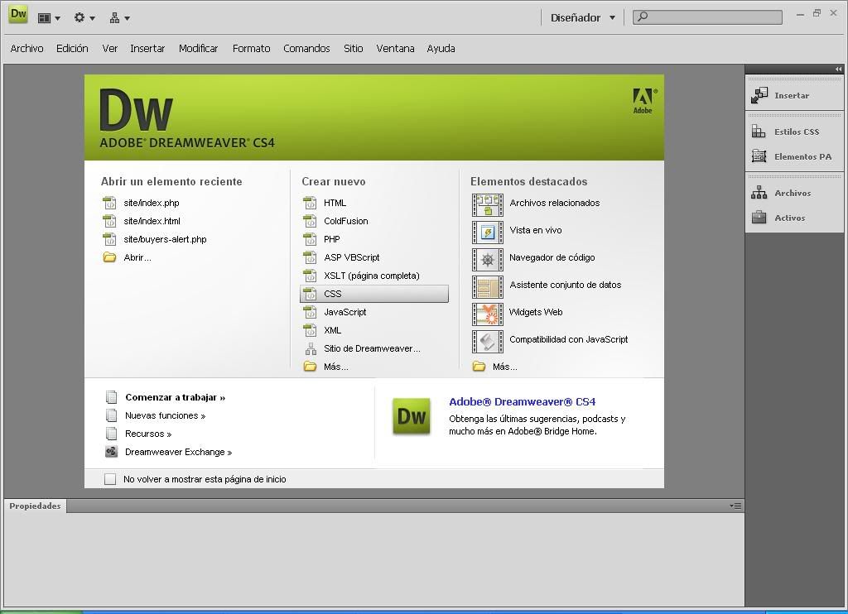Open the Elementos PA panel icon
848x614 pixels.
pyautogui.click(x=759, y=156)
